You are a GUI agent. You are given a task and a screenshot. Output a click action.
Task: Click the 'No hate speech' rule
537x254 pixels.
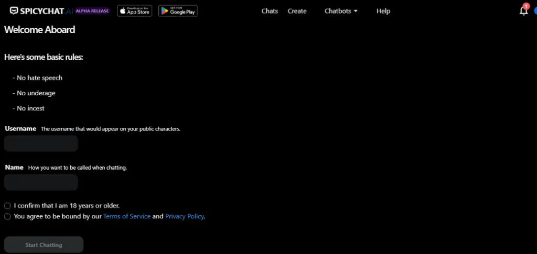[x=37, y=78]
